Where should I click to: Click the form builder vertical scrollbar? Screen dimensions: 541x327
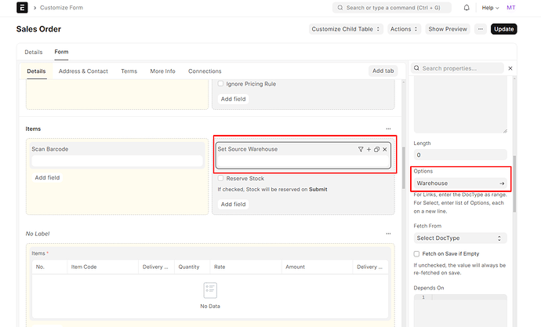(404, 168)
